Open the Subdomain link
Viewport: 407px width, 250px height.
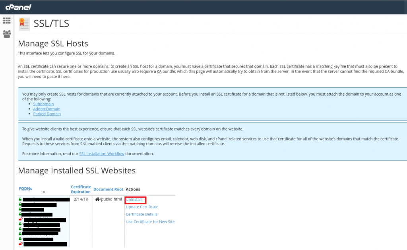[43, 104]
